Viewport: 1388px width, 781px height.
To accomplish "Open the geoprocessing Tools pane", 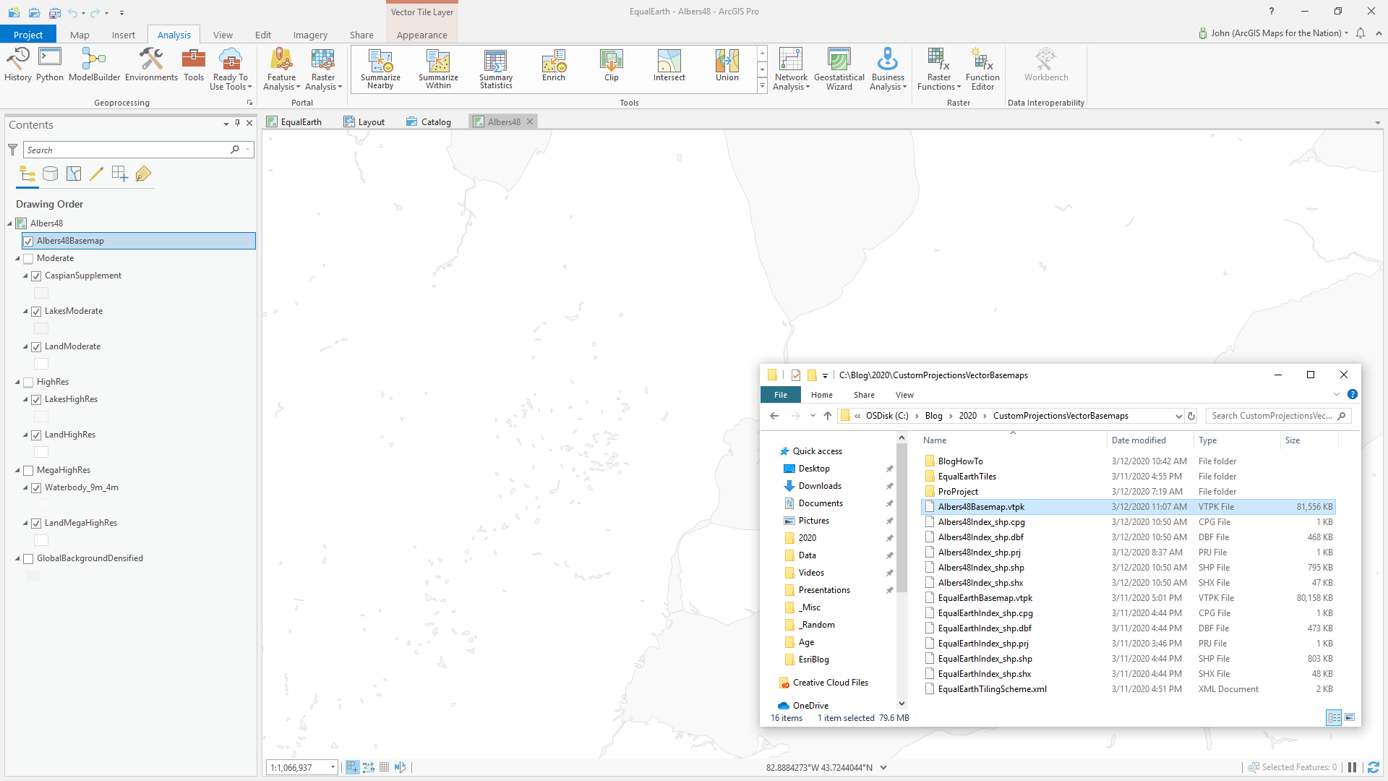I will coord(194,65).
